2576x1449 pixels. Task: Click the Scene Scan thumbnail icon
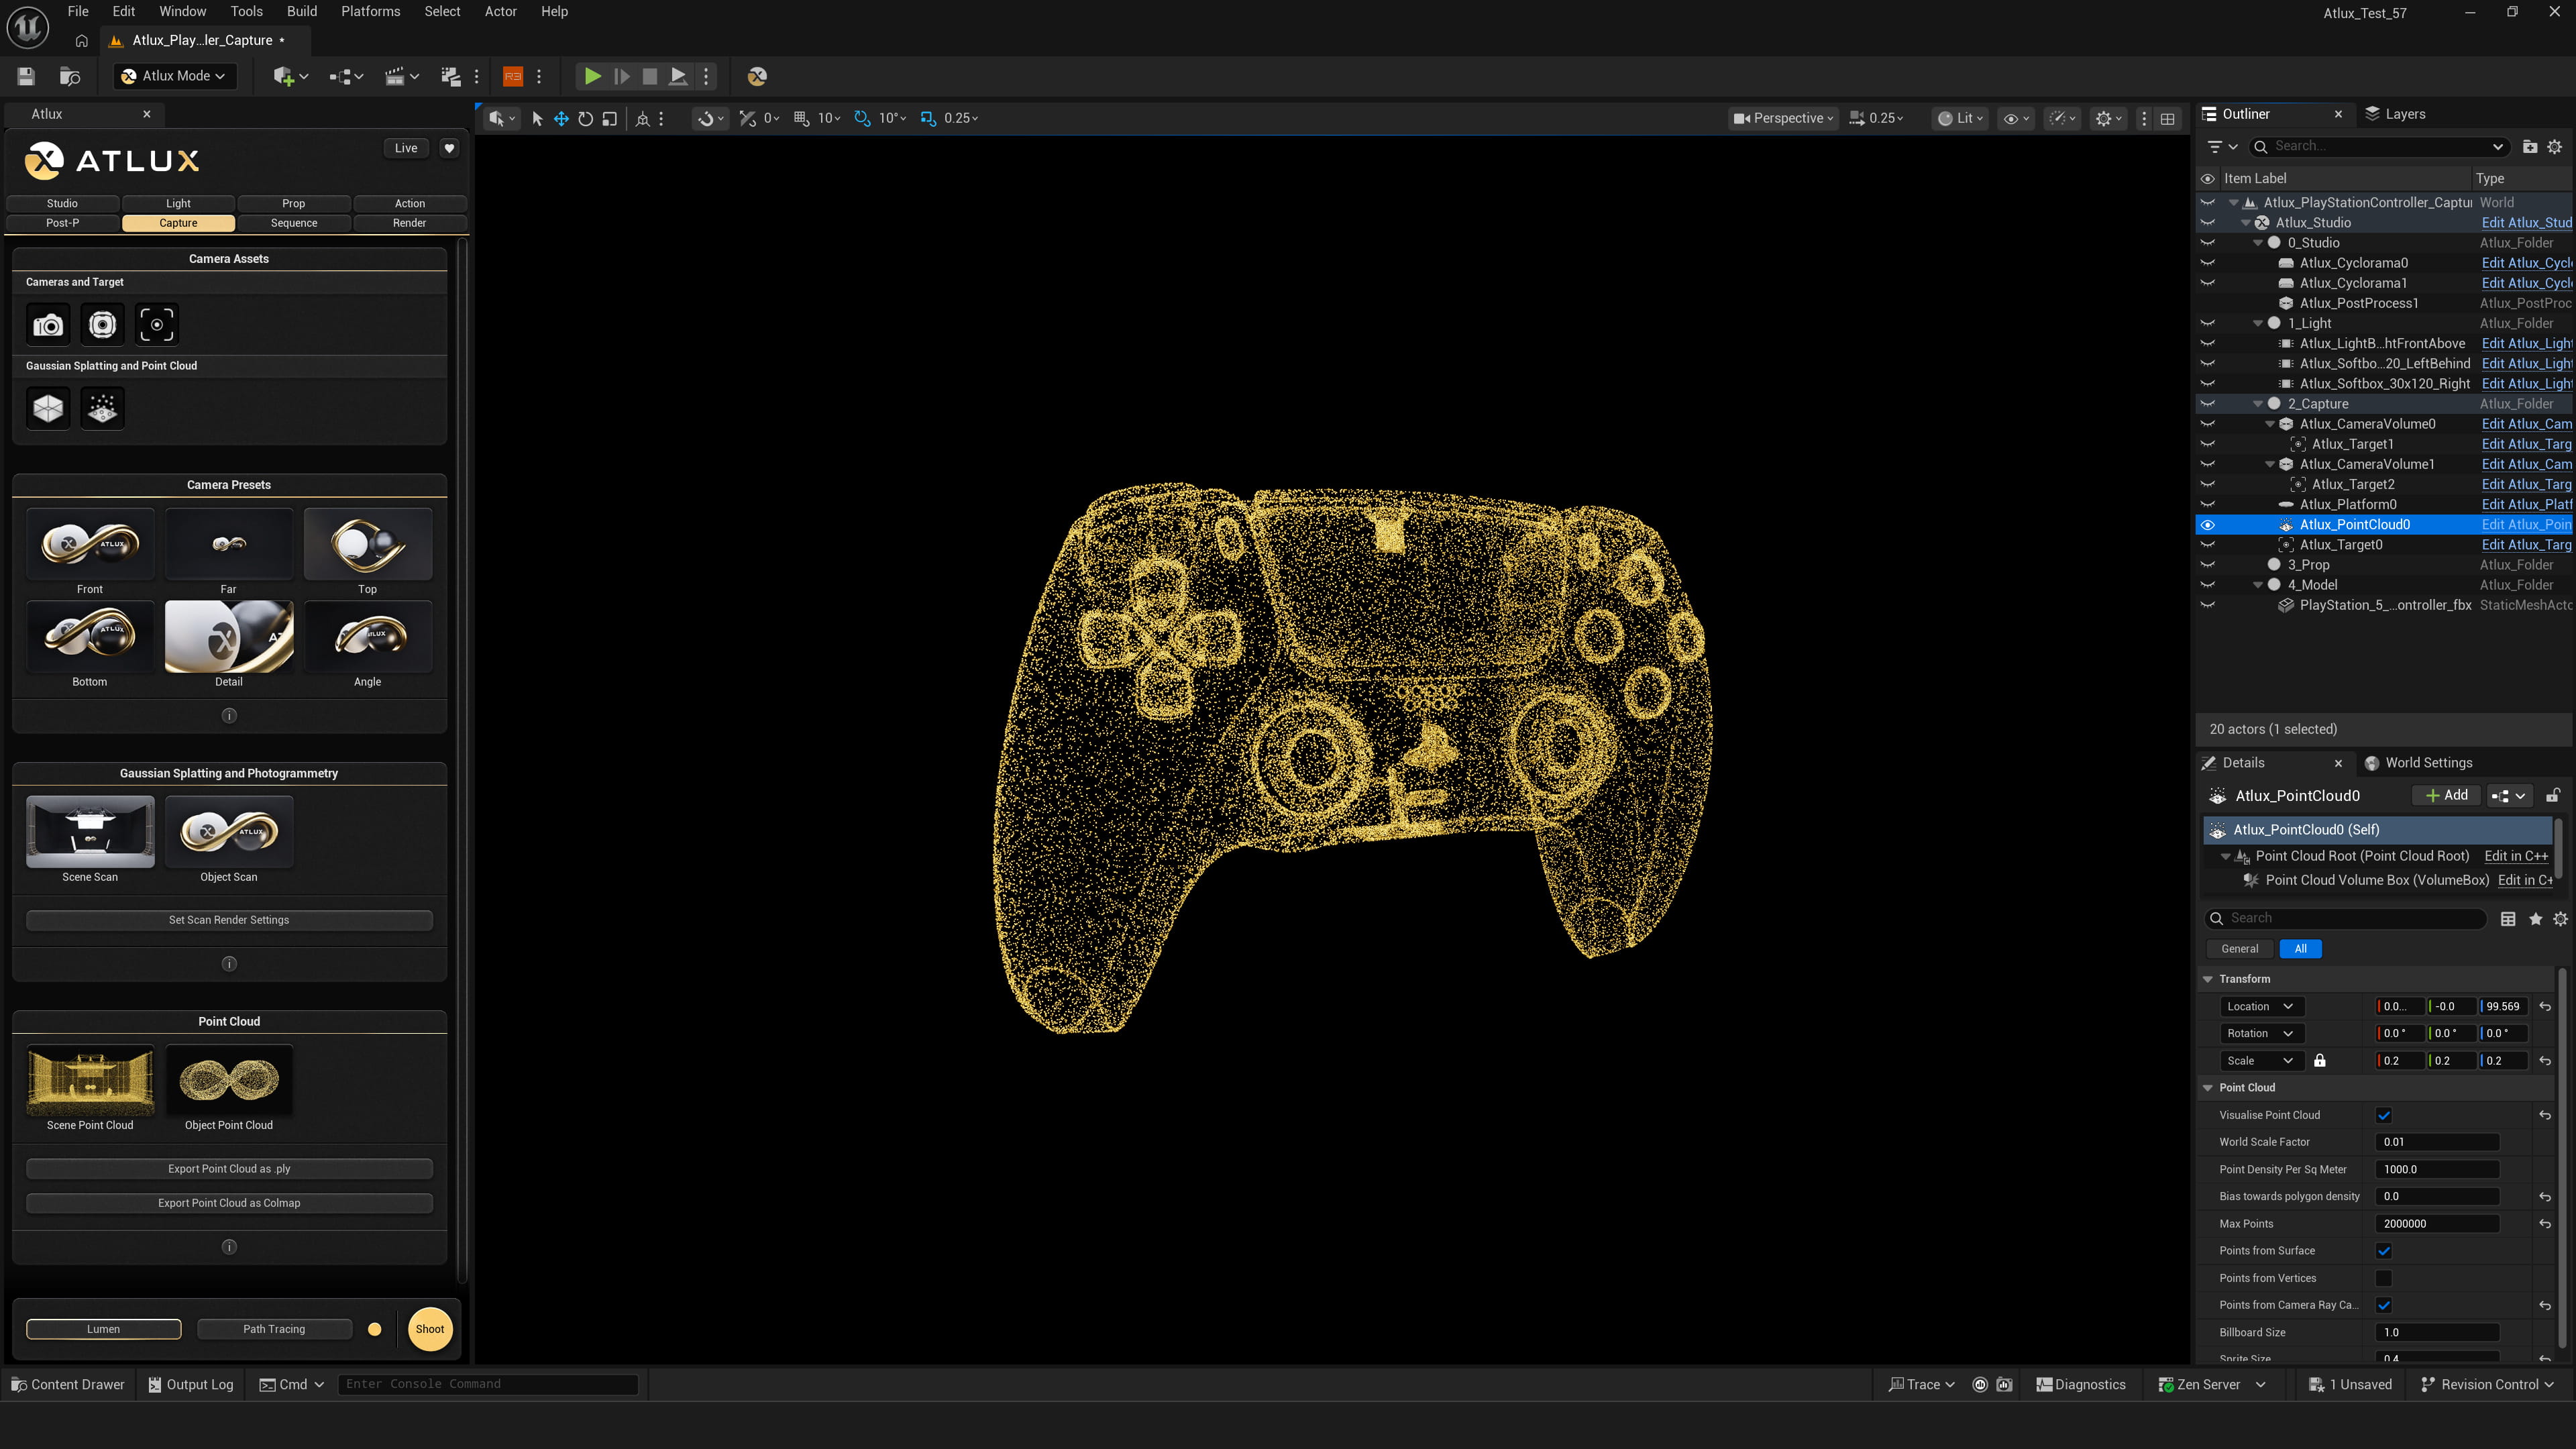click(x=89, y=831)
